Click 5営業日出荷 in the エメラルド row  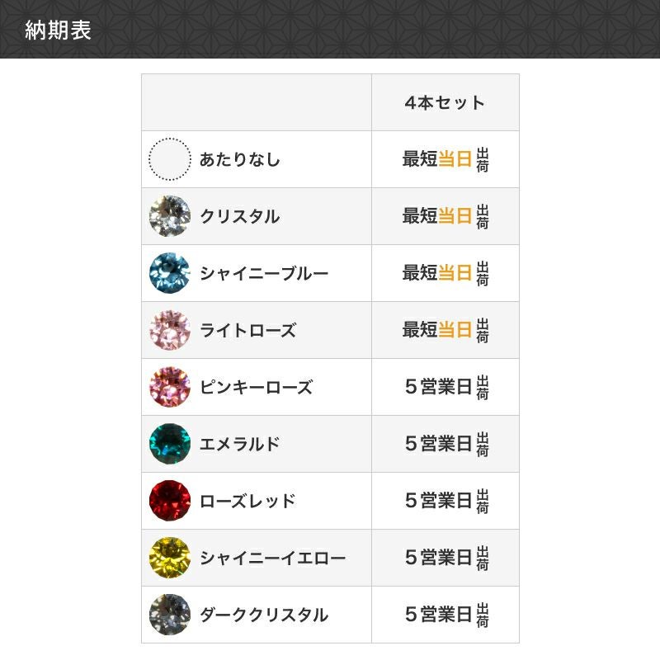445,444
